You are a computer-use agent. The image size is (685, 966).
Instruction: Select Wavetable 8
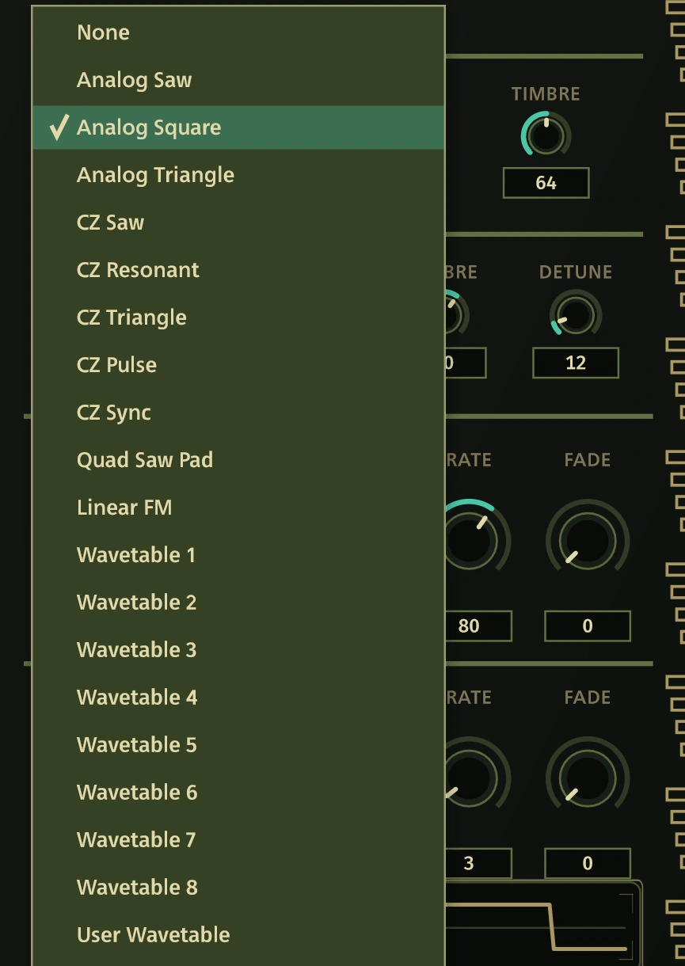pyautogui.click(x=238, y=888)
